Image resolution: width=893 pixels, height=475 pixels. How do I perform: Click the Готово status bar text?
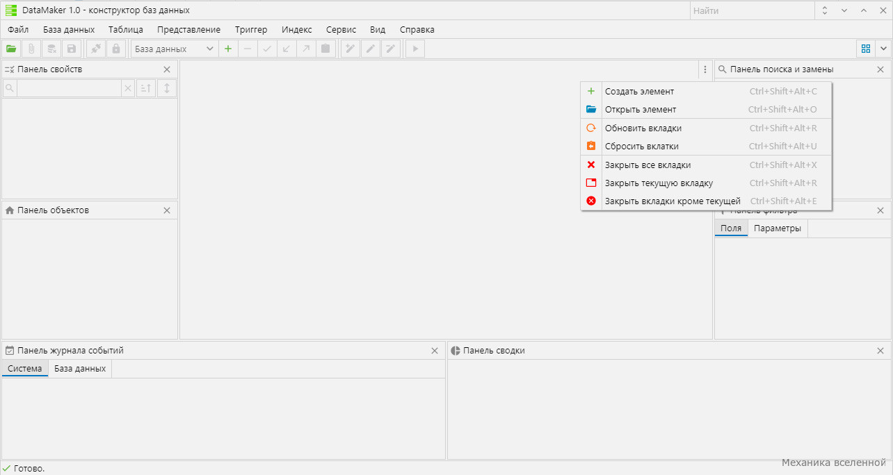tap(29, 469)
